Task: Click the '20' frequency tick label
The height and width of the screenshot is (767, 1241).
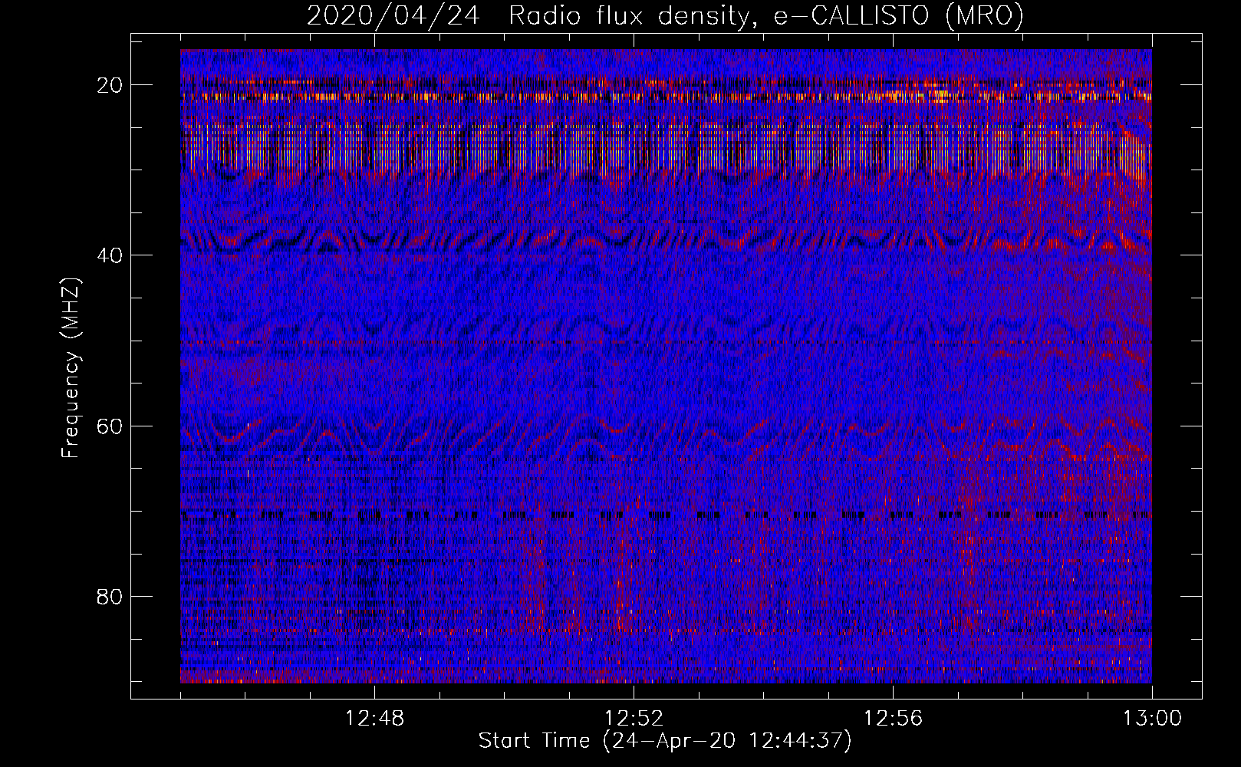Action: [x=110, y=85]
